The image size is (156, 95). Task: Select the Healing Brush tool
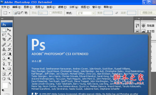(x=4, y=45)
